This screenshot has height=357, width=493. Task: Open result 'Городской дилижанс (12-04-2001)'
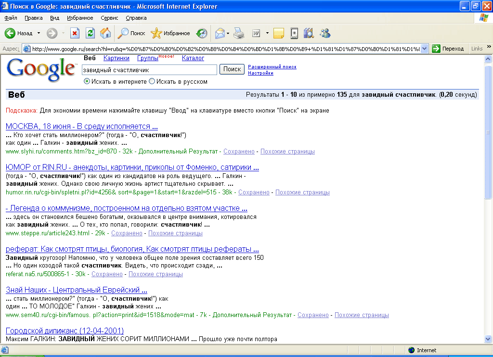pyautogui.click(x=65, y=331)
